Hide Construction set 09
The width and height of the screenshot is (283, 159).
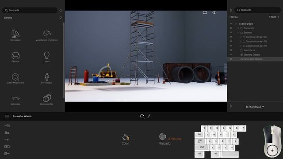(x=231, y=46)
